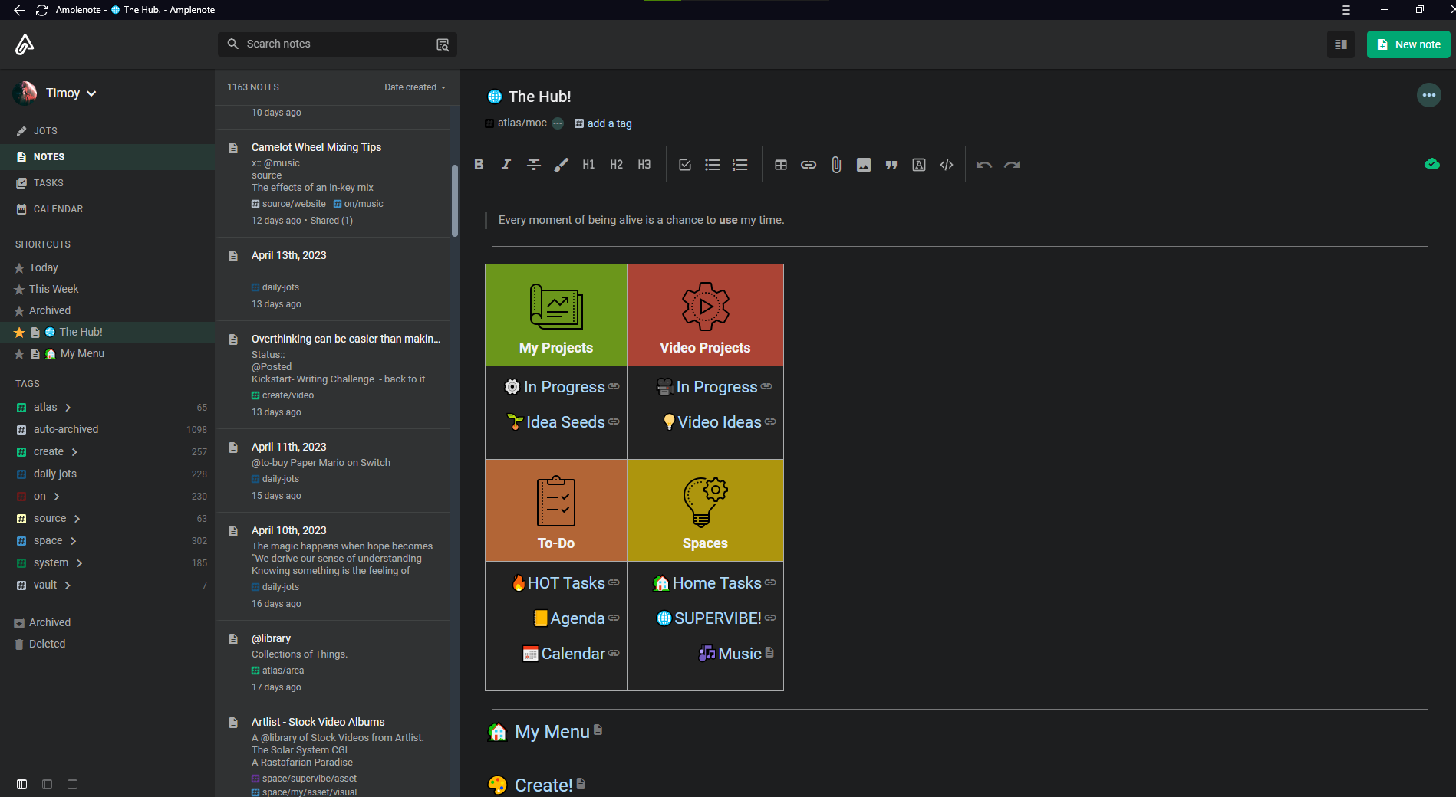Switch to single-pane layout at bottom left
The image size is (1456, 797).
point(72,784)
